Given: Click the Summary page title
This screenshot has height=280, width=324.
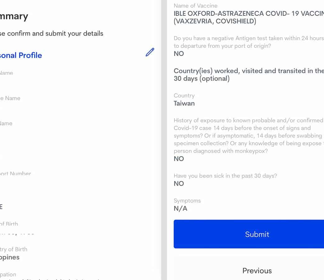Looking at the screenshot, I should click(x=14, y=16).
